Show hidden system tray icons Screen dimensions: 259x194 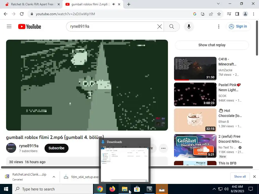214,189
